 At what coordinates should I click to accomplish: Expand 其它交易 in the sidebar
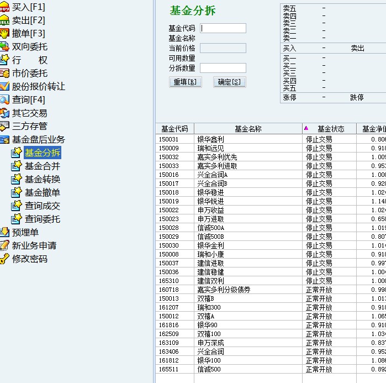[x=30, y=113]
